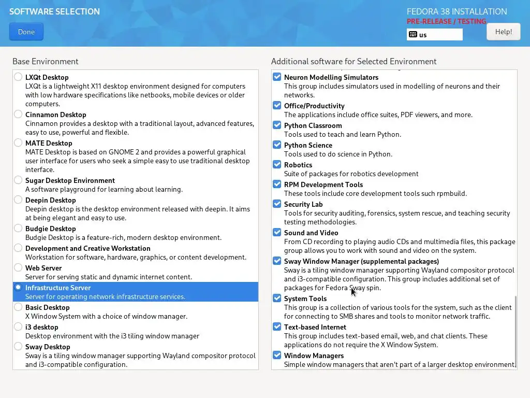The width and height of the screenshot is (530, 398).
Task: Uncheck RPM Development Tools checkbox
Action: 277,184
